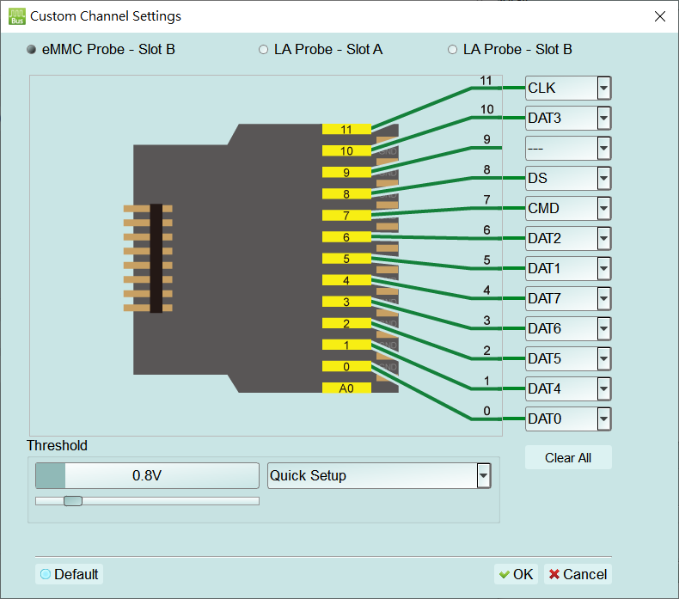
Task: Click the Default button
Action: tap(70, 574)
